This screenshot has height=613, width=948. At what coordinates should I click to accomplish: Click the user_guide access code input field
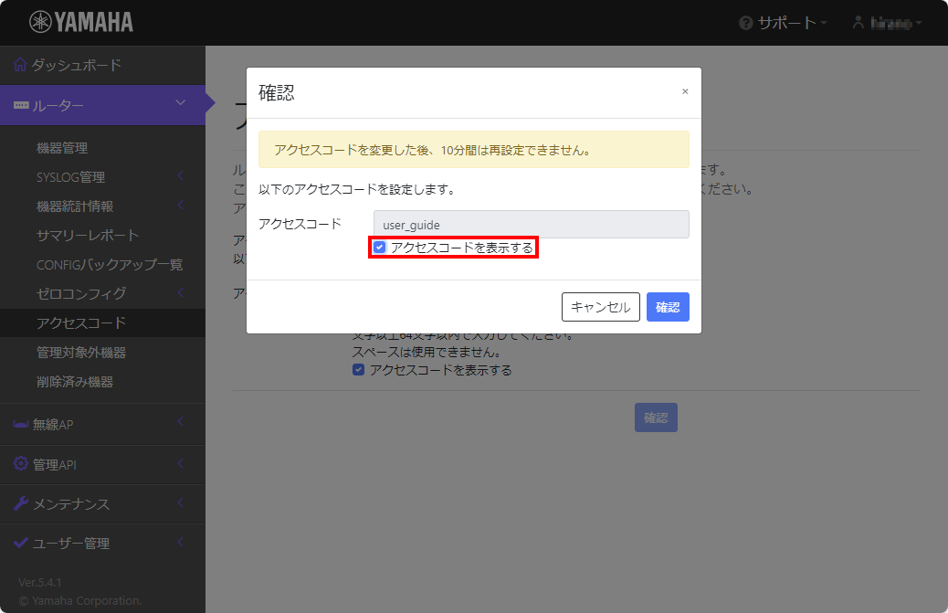(531, 224)
